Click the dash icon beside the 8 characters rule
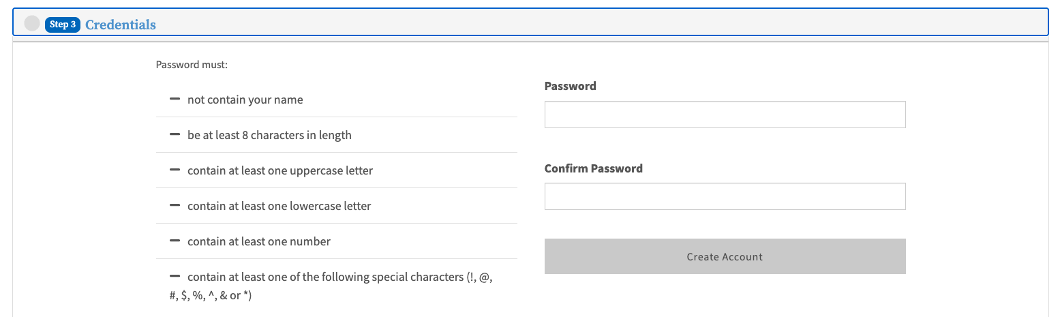The height and width of the screenshot is (317, 1060). pos(175,135)
